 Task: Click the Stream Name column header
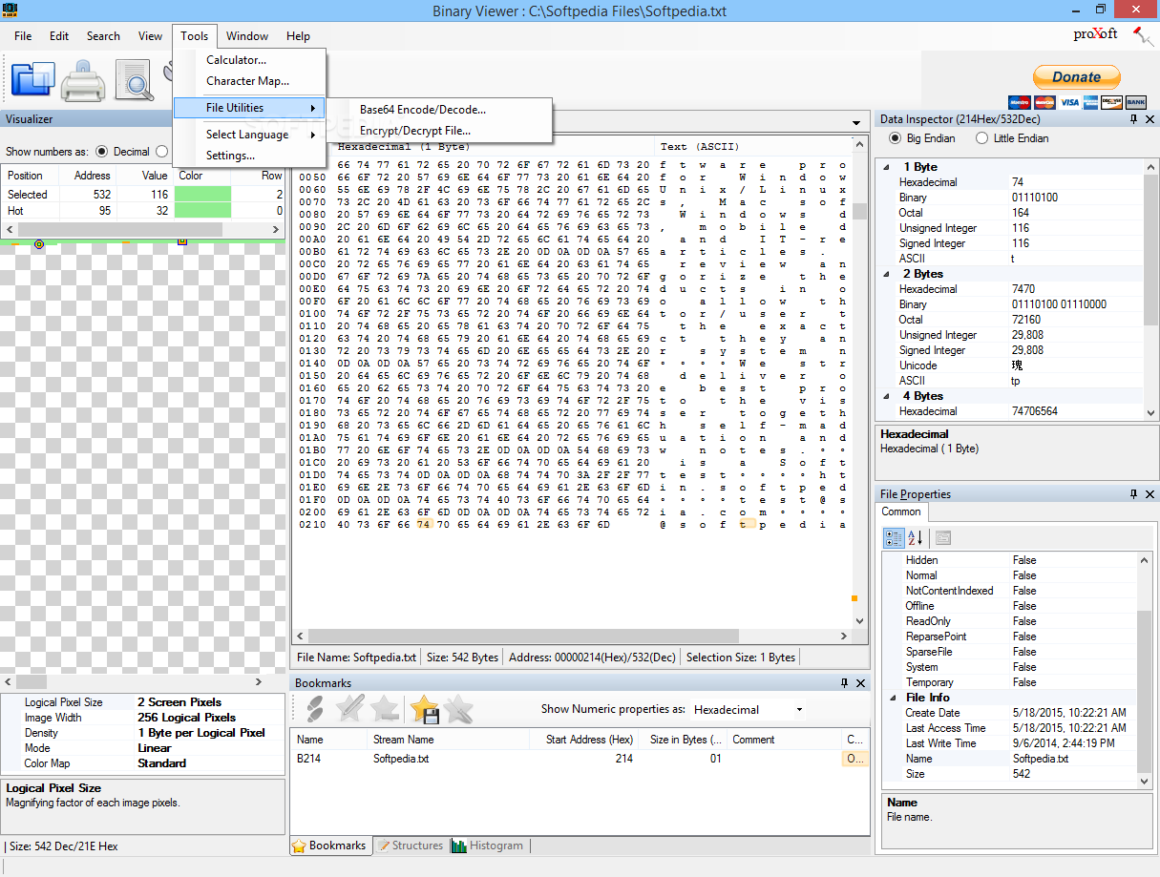point(449,740)
